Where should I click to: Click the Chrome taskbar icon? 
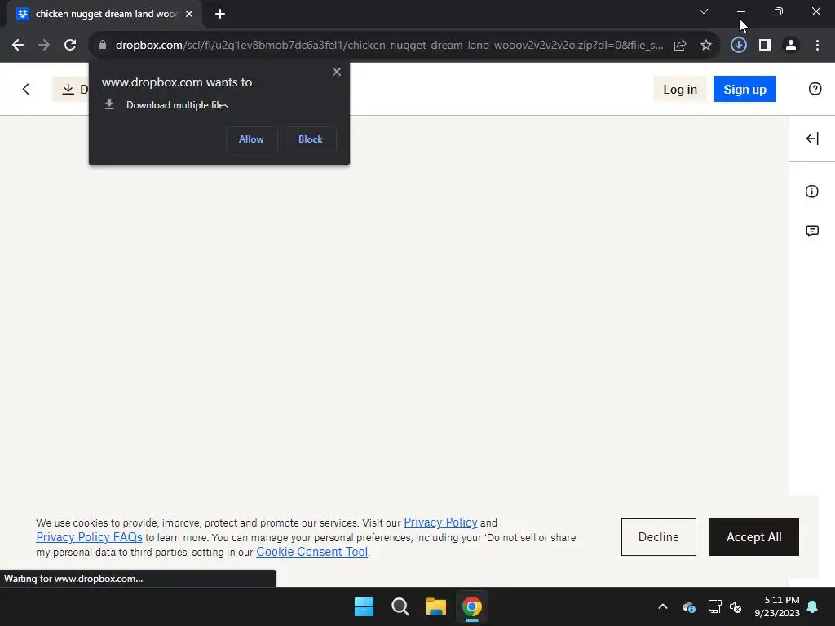pos(472,606)
